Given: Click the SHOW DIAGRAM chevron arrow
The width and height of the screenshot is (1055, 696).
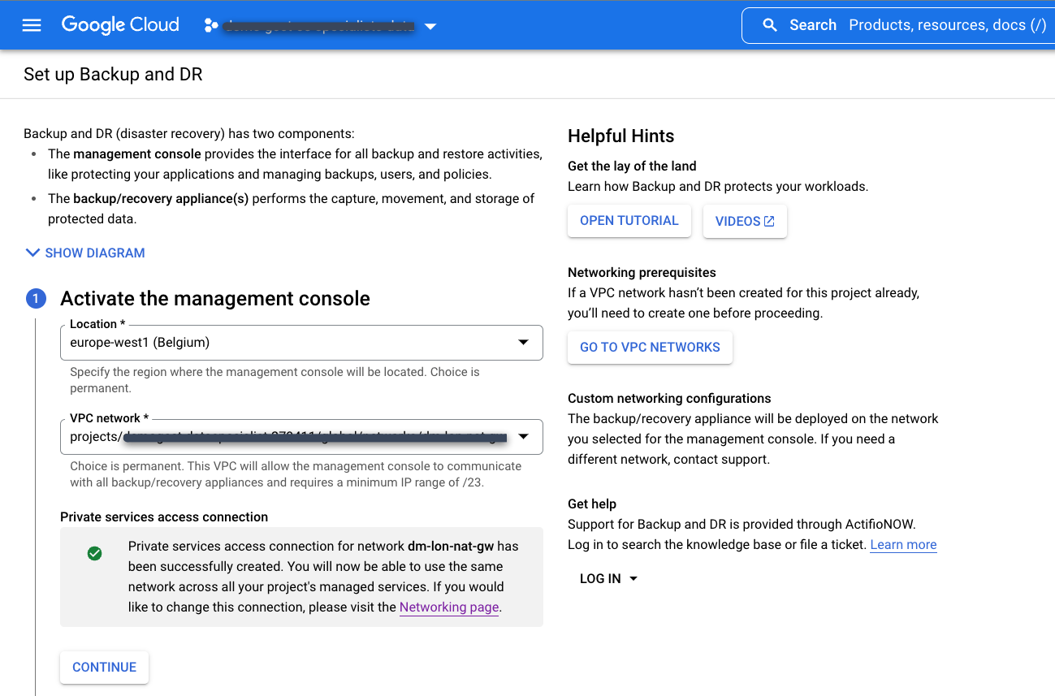Looking at the screenshot, I should tap(32, 253).
